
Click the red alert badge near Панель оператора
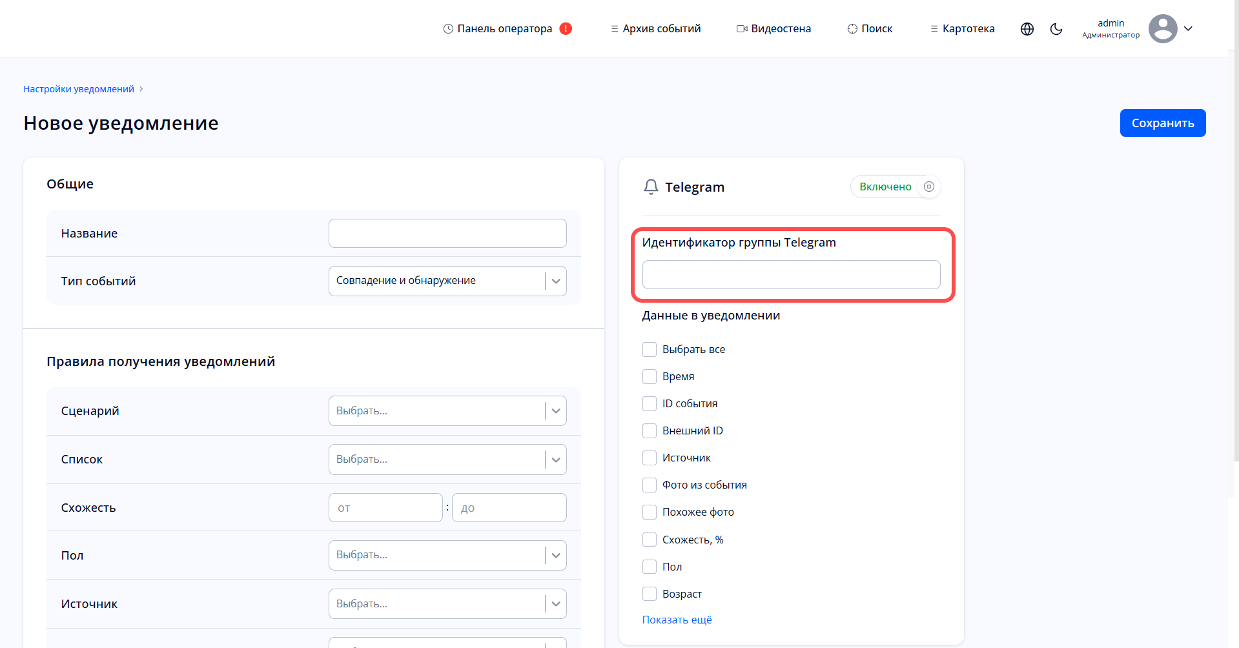(x=565, y=28)
